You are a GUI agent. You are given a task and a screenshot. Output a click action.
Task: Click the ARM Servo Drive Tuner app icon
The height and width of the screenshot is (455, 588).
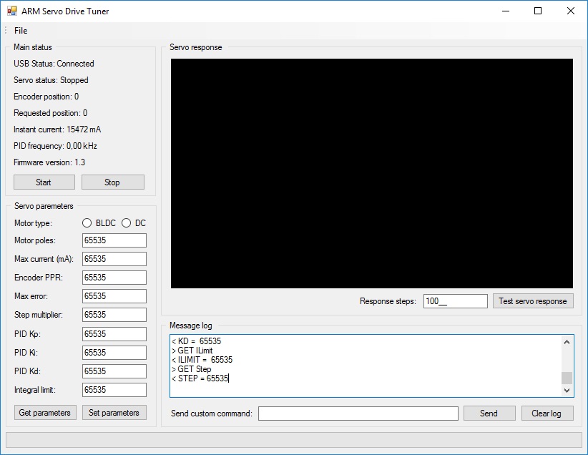point(11,11)
